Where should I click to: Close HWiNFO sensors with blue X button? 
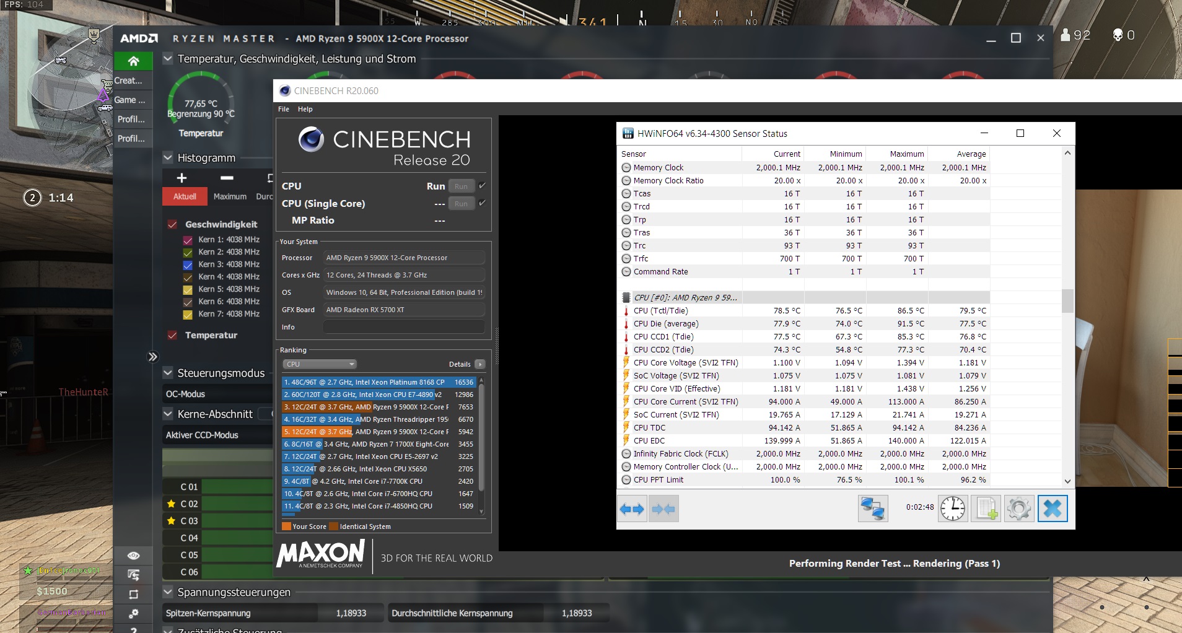[1053, 509]
